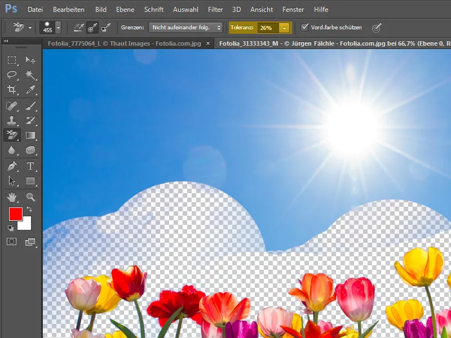This screenshot has width=451, height=338.
Task: Expand the Toleranz slider arrow
Action: 284,28
